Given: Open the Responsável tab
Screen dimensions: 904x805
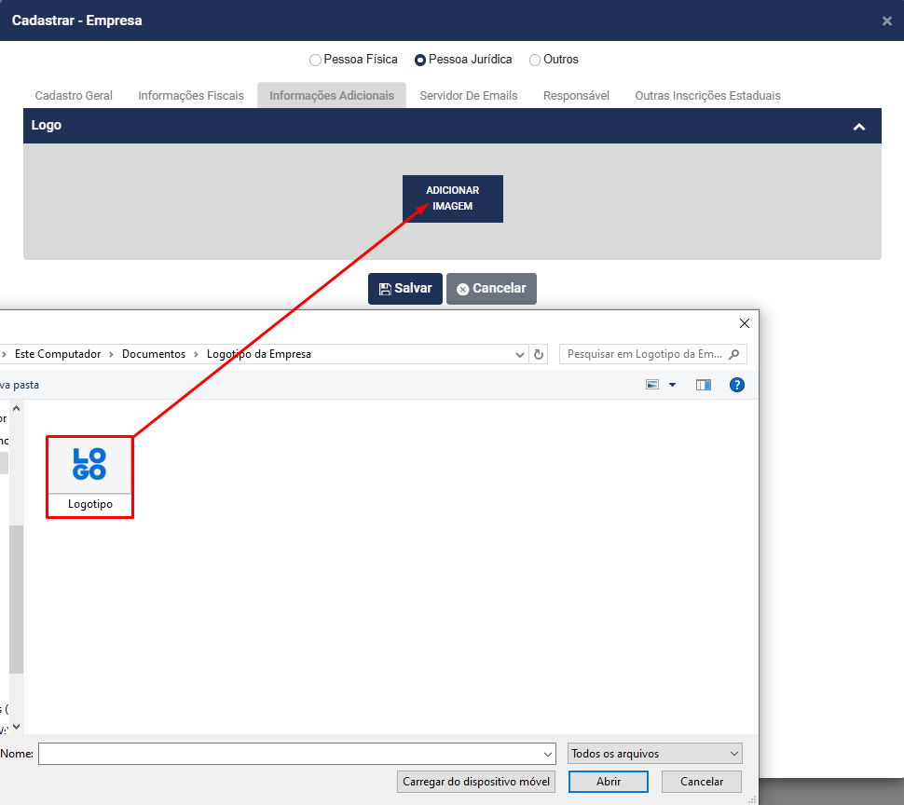Looking at the screenshot, I should click(x=576, y=96).
